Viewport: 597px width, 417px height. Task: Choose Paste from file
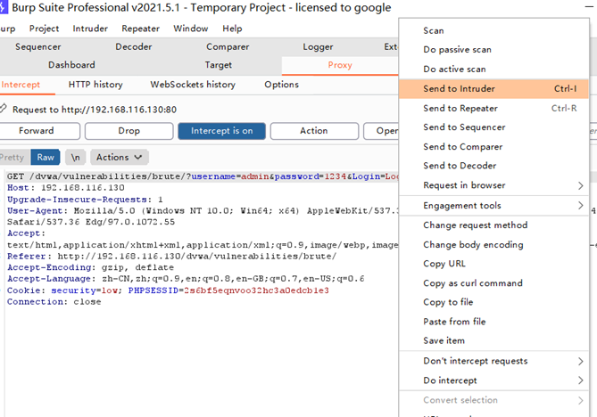click(x=493, y=322)
